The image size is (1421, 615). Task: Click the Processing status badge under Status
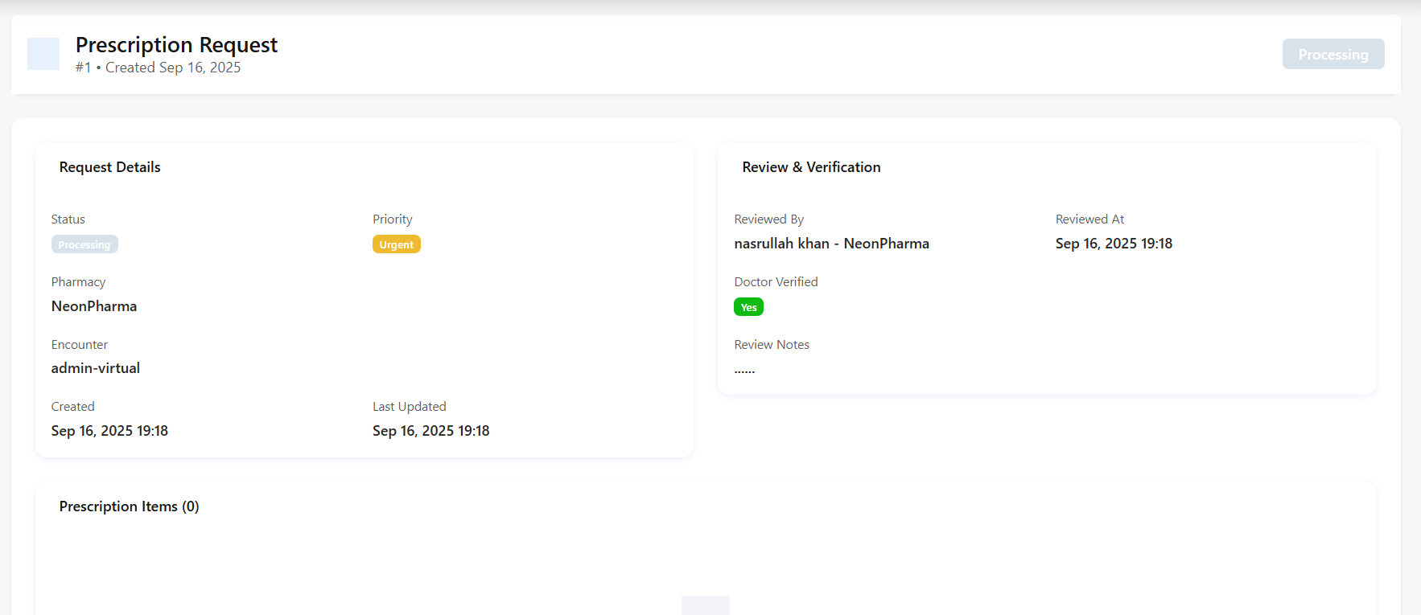pos(84,244)
